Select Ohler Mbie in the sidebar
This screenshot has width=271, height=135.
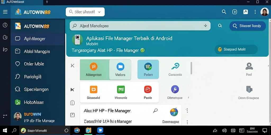pyautogui.click(x=38, y=64)
